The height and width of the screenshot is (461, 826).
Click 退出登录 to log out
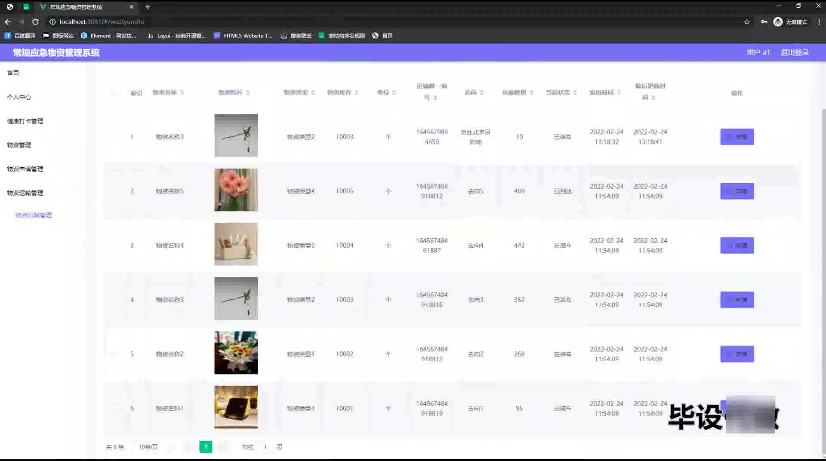tap(795, 52)
